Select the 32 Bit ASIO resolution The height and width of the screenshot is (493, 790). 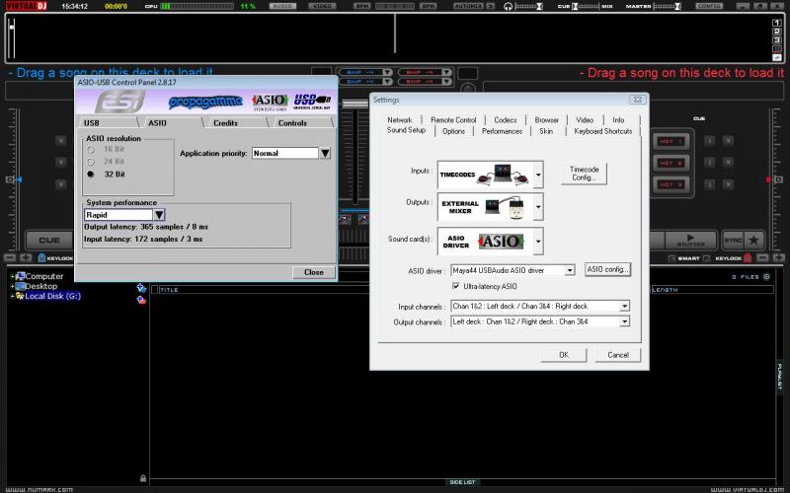(x=92, y=175)
